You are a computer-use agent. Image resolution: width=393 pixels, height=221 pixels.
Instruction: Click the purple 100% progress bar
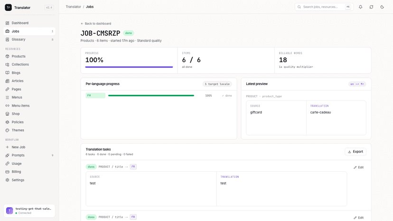pyautogui.click(x=129, y=67)
